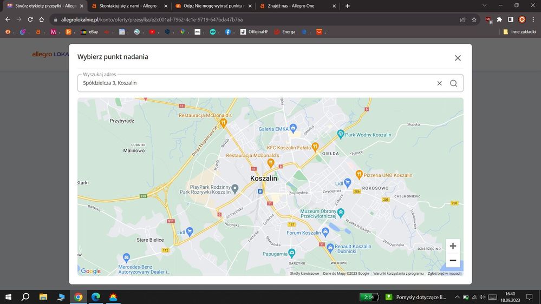Screen dimensions: 541x304
Task: Expand the Inne zakładki bookmarks folder
Action: click(x=519, y=32)
